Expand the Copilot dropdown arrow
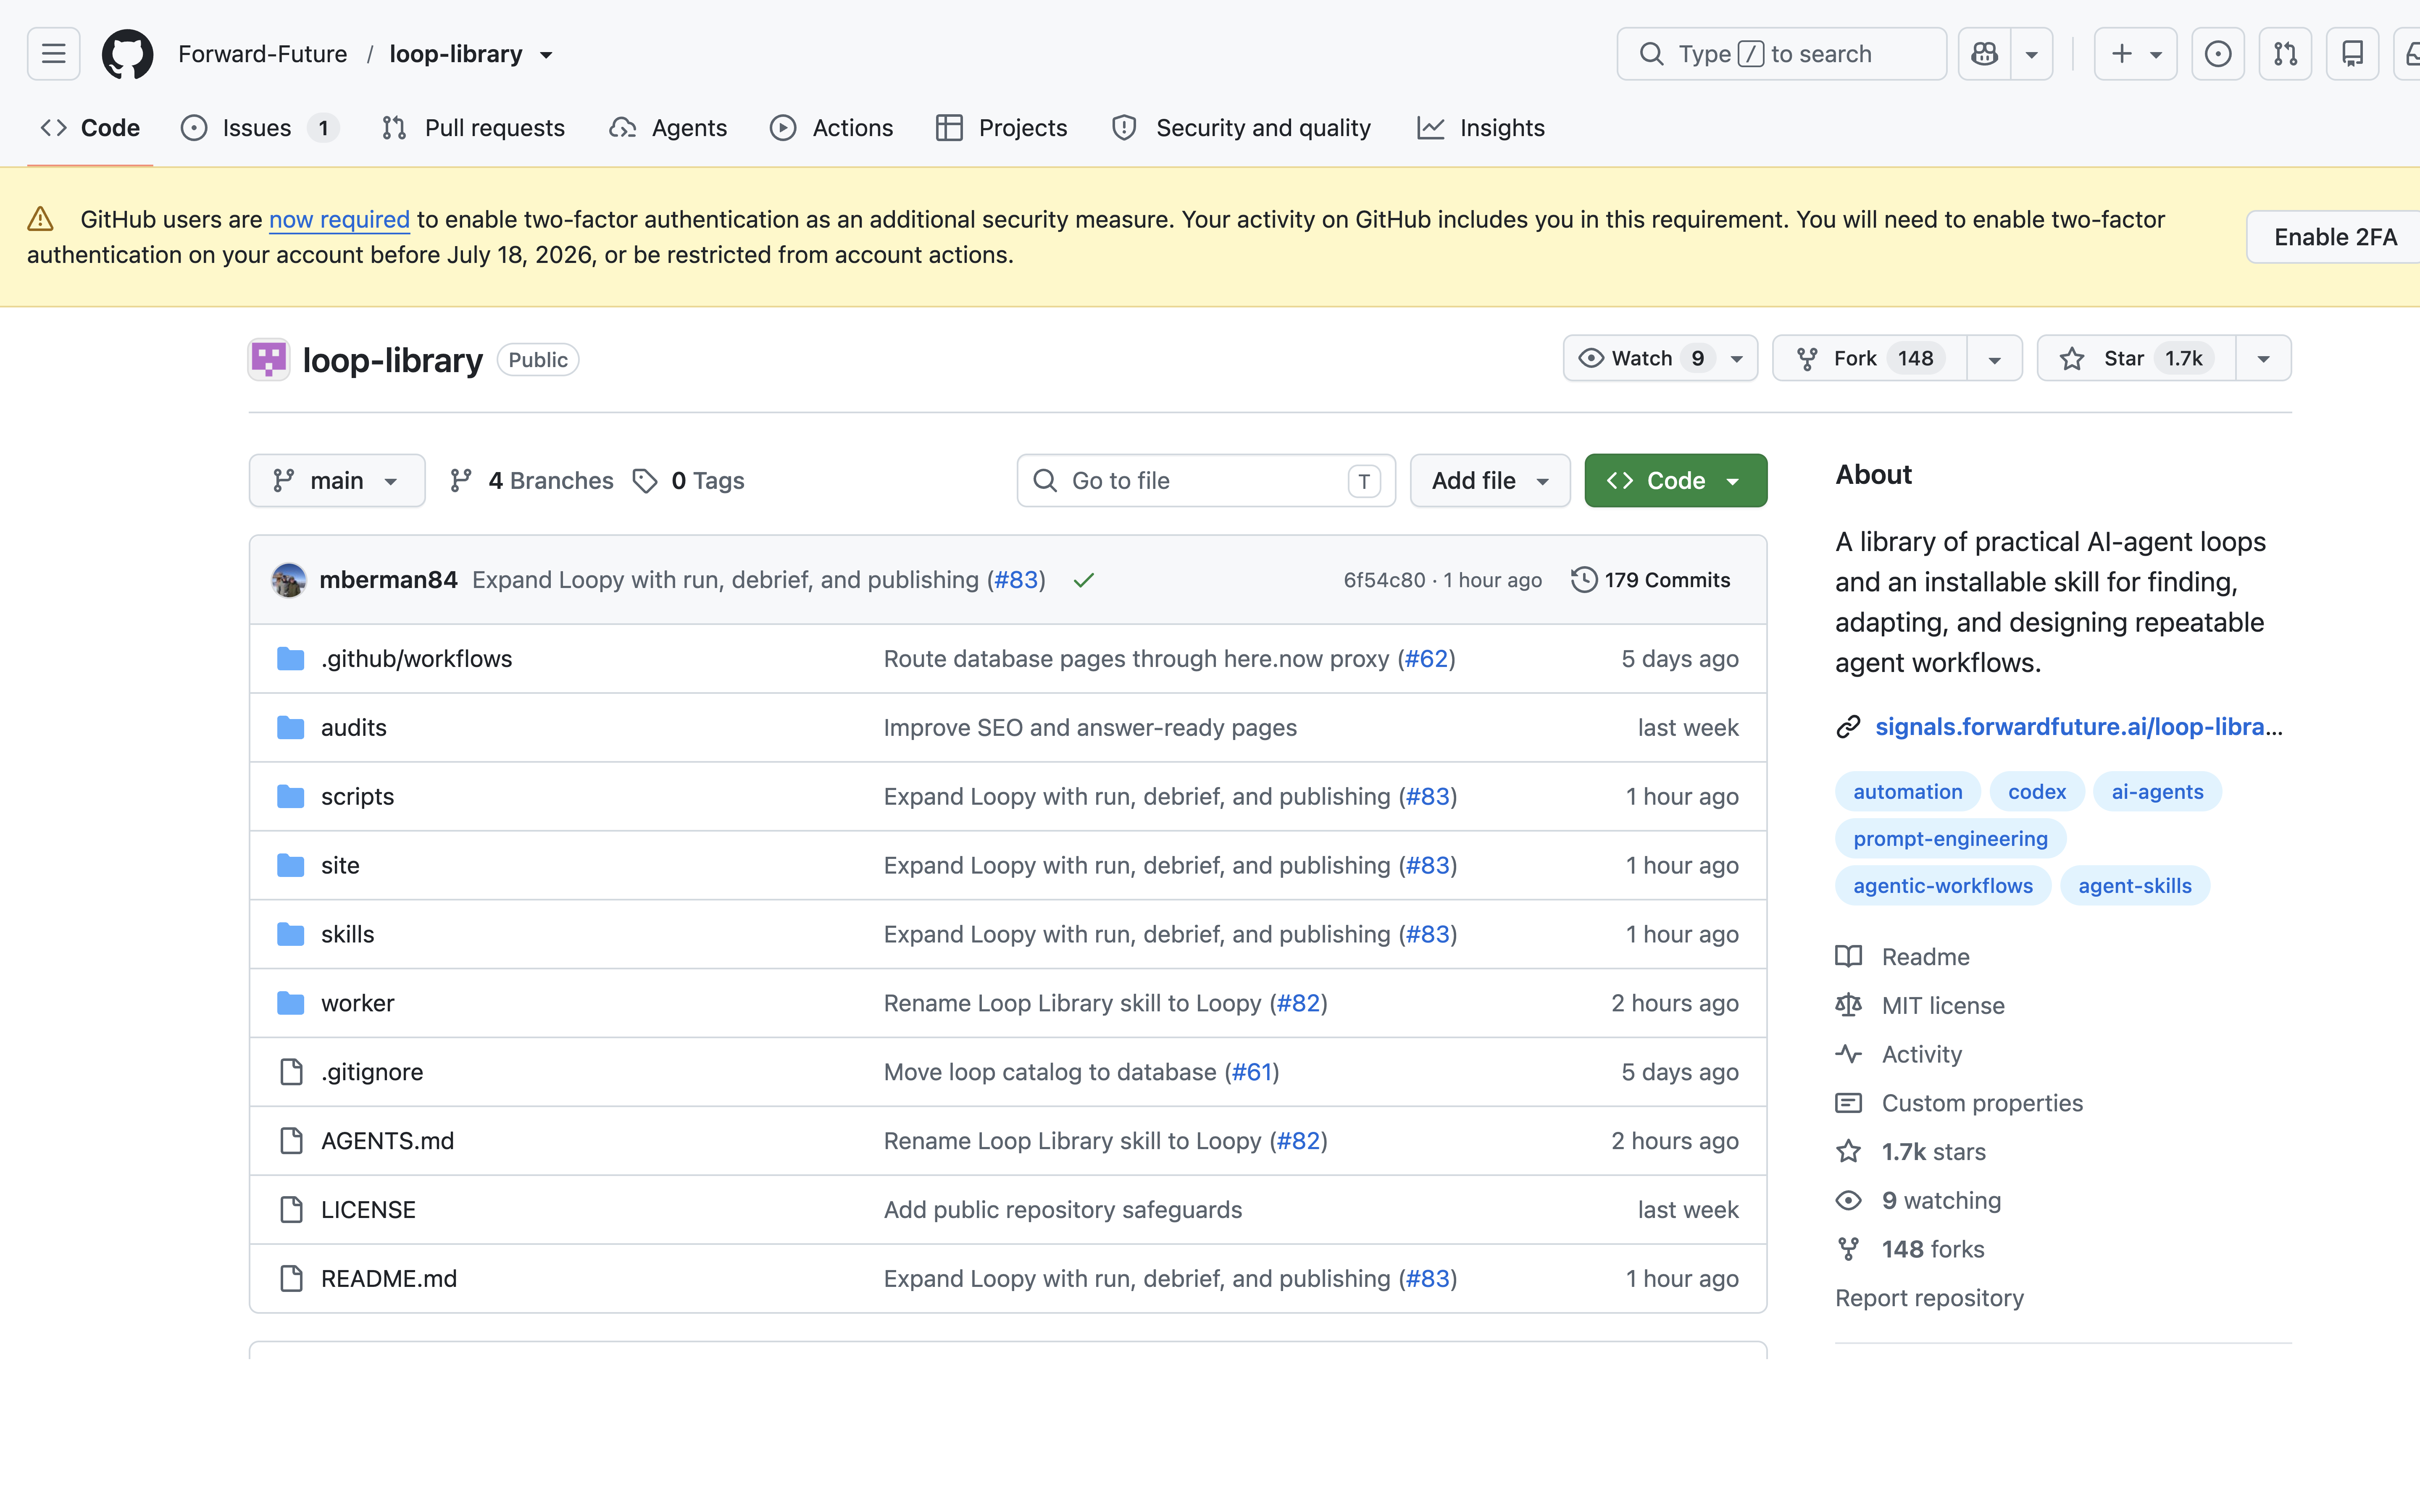2420x1512 pixels. click(x=2031, y=54)
